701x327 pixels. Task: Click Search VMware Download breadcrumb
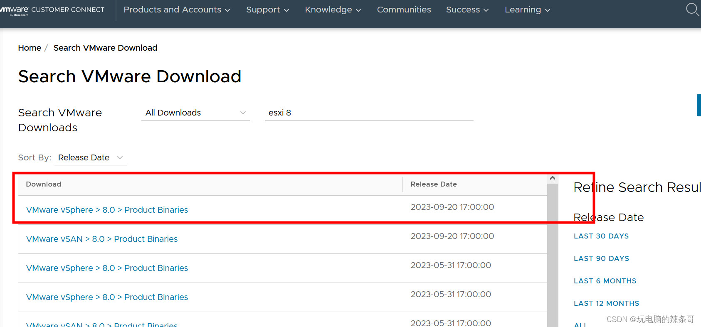[x=105, y=48]
